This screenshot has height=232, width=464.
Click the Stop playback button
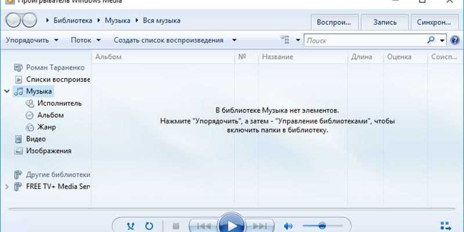[176, 226]
